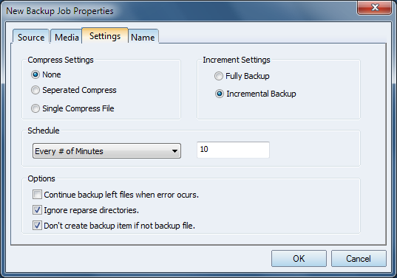Toggle Don't create backup item checkbox

(37, 226)
